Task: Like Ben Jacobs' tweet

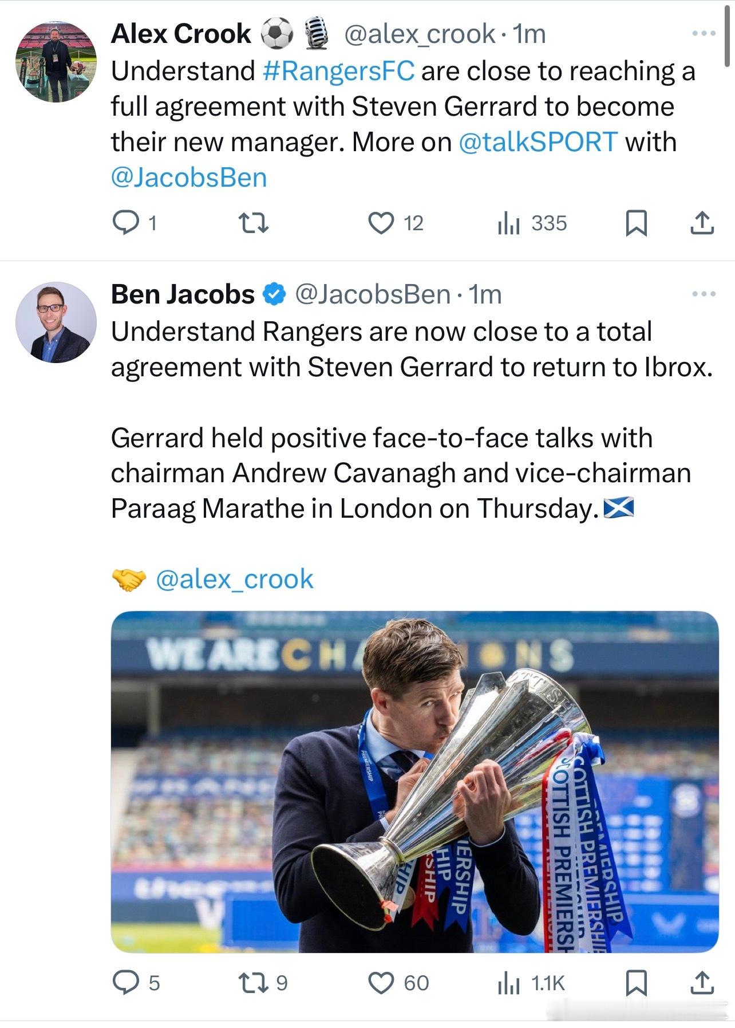Action: [381, 983]
